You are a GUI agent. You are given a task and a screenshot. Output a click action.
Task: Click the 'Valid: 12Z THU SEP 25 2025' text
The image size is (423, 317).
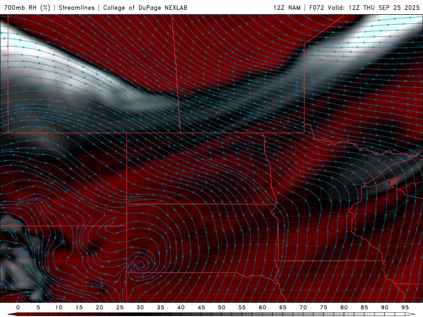click(374, 7)
